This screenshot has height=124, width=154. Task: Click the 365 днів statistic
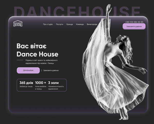26,83
